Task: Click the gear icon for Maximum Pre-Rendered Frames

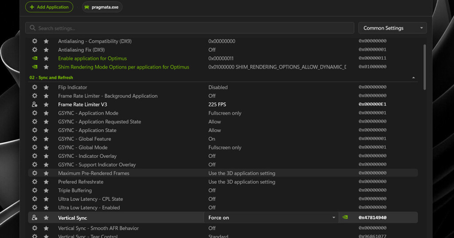Action: [35, 173]
